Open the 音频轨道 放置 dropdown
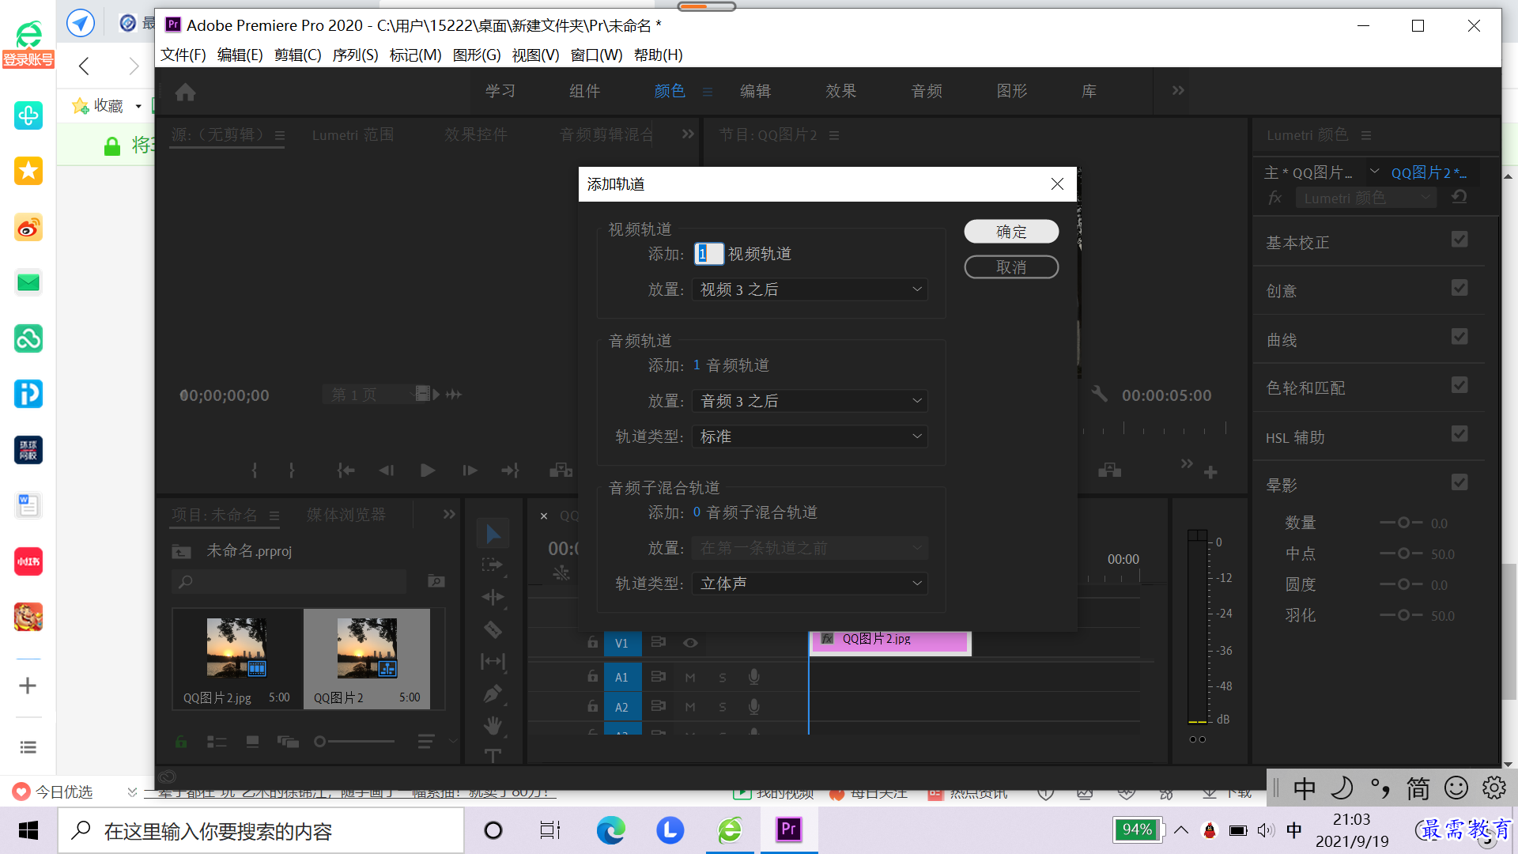This screenshot has height=854, width=1518. tap(810, 401)
